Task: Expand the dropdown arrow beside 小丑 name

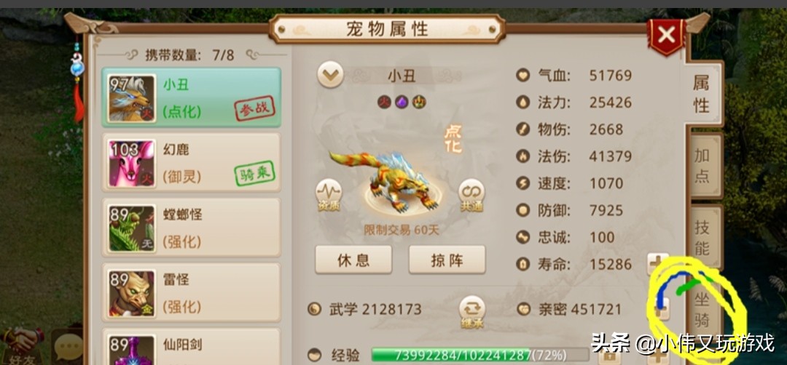Action: (330, 76)
